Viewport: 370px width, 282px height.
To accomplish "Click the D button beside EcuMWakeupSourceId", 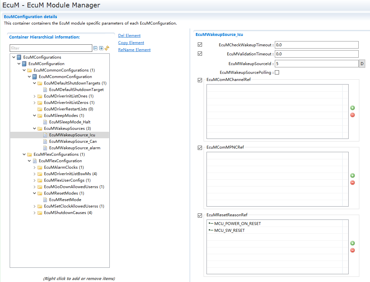I will click(x=362, y=64).
